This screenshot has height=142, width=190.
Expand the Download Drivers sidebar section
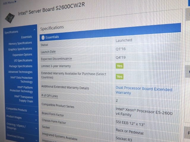(x=15, y=136)
